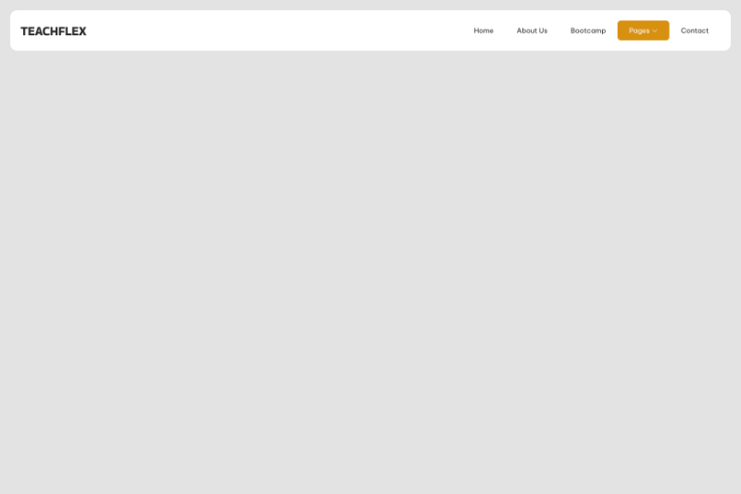Click blank space in white navbar
This screenshot has width=741, height=494.
click(278, 31)
